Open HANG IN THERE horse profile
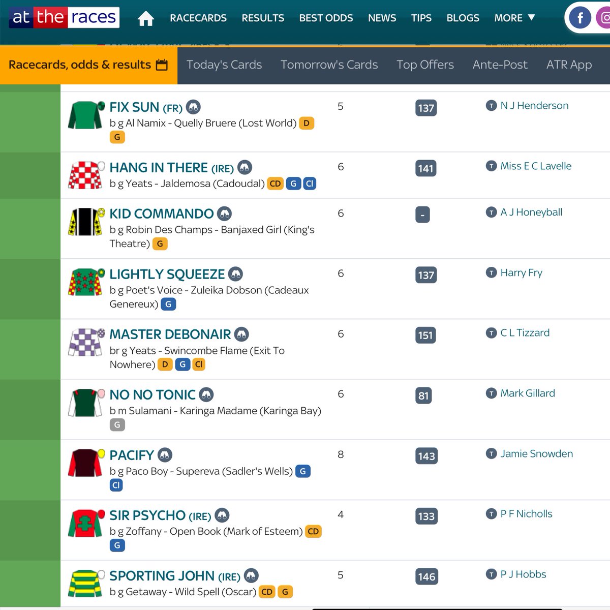Viewport: 610px width, 610px height. [172, 168]
